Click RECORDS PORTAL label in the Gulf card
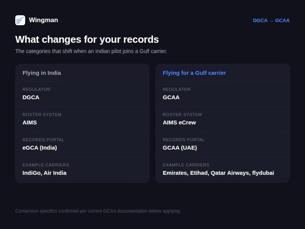The width and height of the screenshot is (305, 229). pos(184,140)
